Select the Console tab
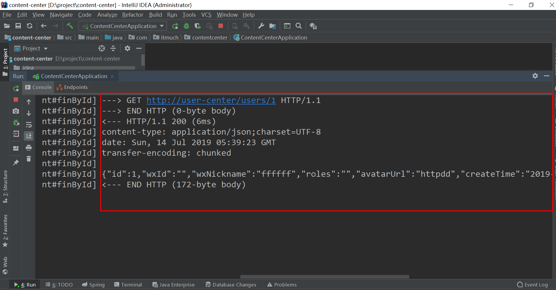Screen dimensions: 556x290 pyautogui.click(x=38, y=87)
